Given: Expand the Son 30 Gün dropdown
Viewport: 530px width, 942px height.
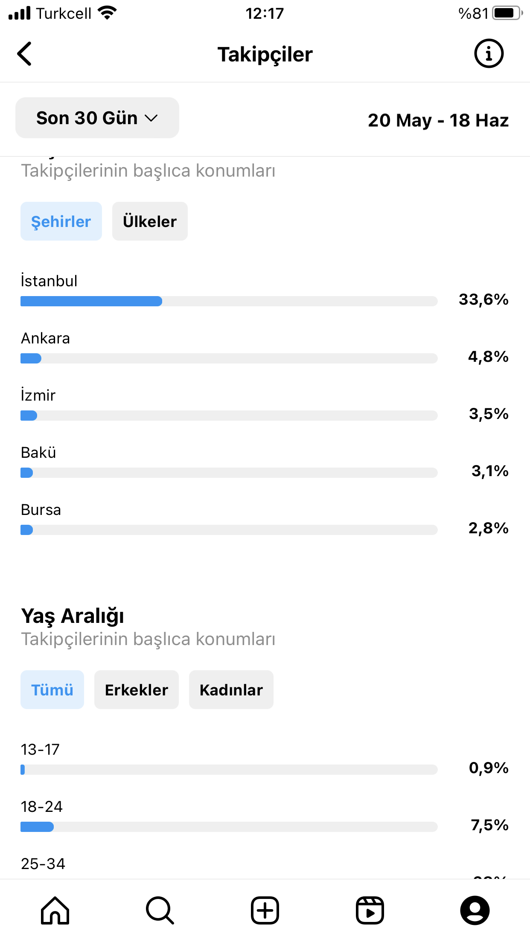Looking at the screenshot, I should pos(97,118).
